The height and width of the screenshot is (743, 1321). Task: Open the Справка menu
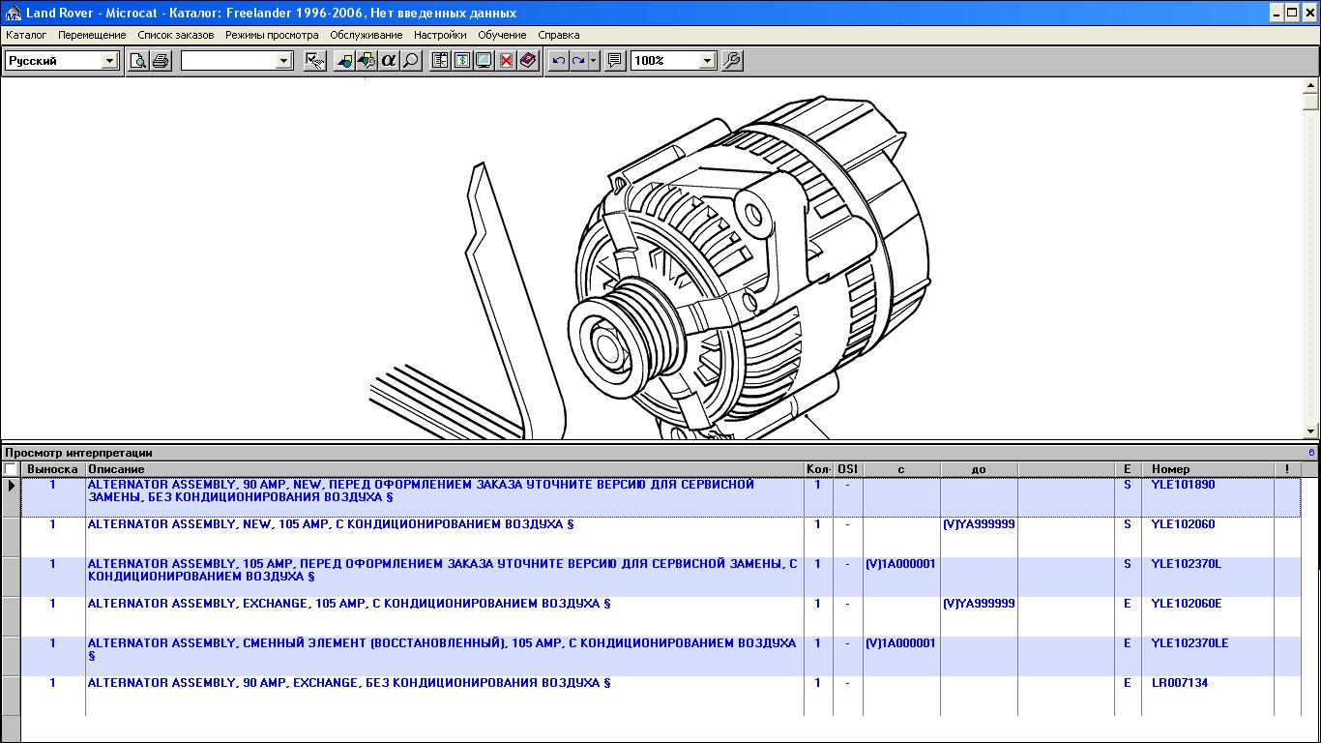coord(558,35)
